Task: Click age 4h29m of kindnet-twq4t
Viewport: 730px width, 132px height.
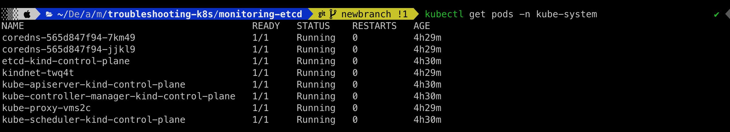Action: pos(427,73)
